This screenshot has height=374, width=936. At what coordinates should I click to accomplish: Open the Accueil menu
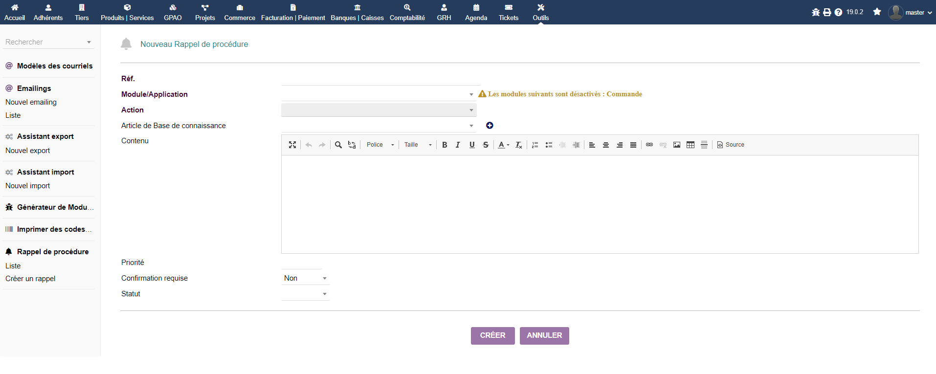pyautogui.click(x=15, y=12)
